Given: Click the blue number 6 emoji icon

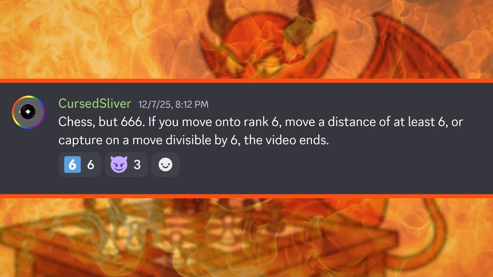Looking at the screenshot, I should [72, 165].
